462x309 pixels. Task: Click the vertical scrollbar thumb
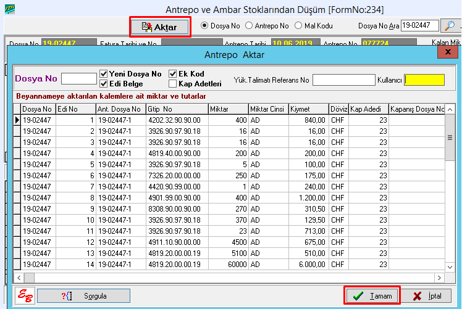pyautogui.click(x=450, y=138)
